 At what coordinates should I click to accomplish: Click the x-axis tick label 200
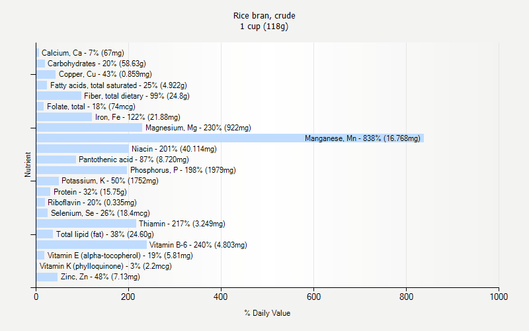tap(128, 297)
